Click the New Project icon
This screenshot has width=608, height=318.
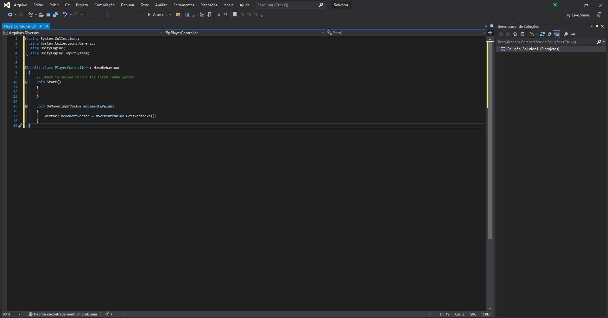pos(31,15)
